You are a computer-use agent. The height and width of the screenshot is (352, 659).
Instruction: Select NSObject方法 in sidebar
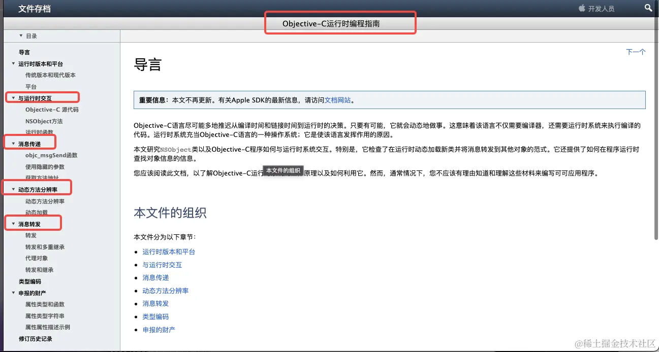(x=44, y=121)
